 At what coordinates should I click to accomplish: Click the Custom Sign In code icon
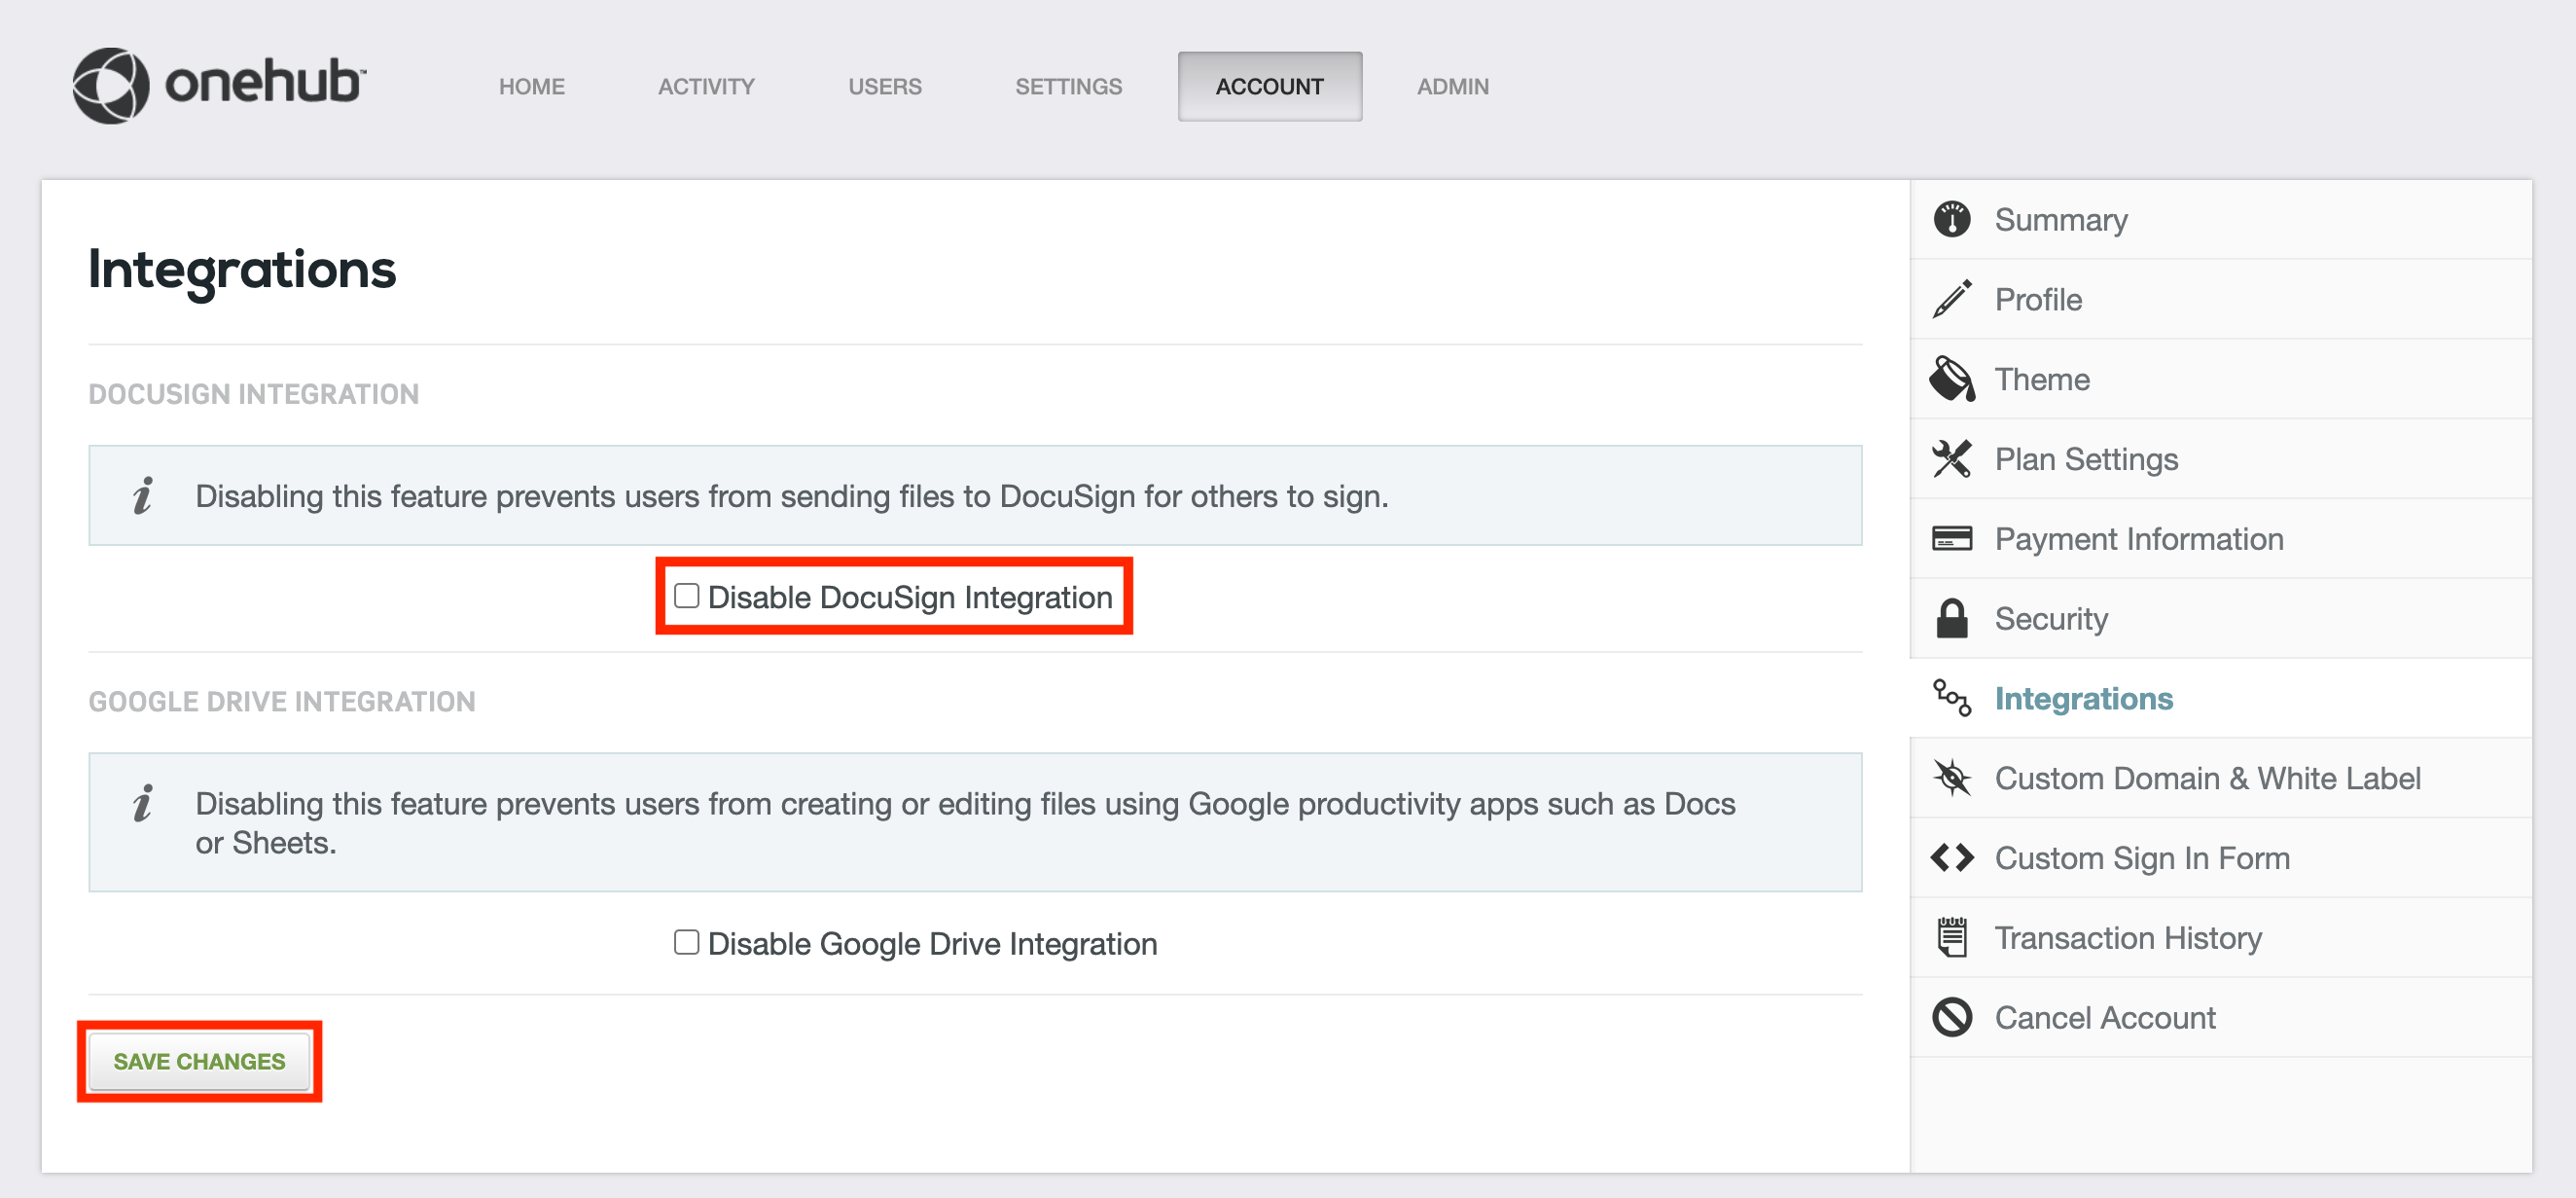click(1951, 858)
